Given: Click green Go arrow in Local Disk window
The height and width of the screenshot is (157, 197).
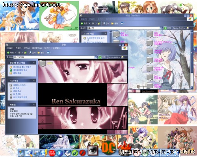Looking at the screenshot, I should pos(165,28).
